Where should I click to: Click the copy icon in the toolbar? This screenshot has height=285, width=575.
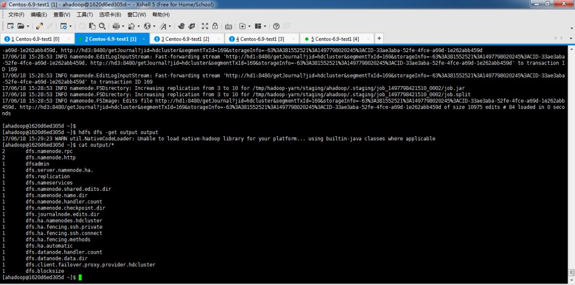pyautogui.click(x=82, y=26)
